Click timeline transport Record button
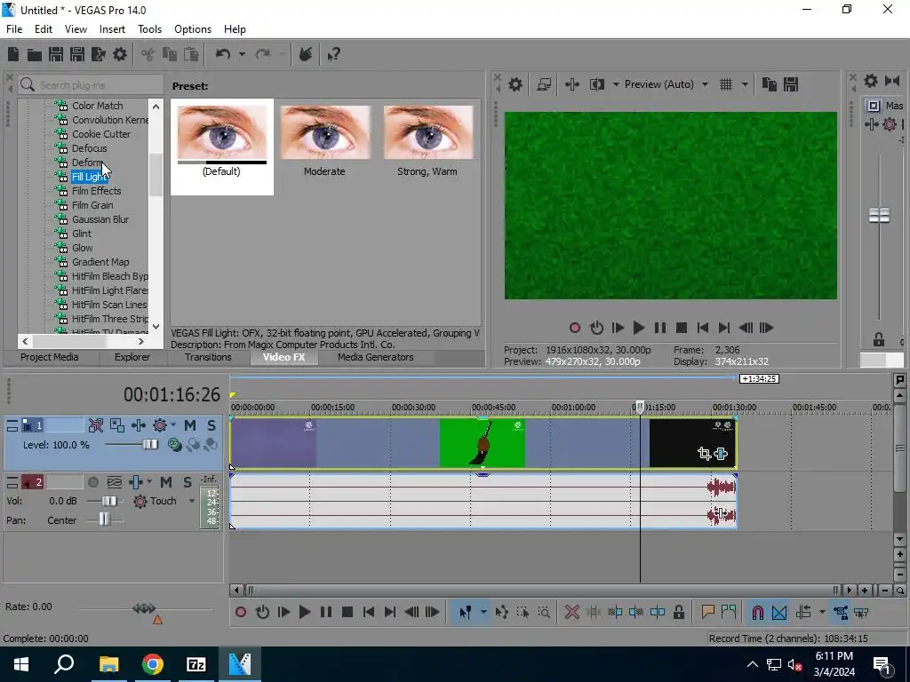Screen dimensions: 910x682 (x=241, y=612)
